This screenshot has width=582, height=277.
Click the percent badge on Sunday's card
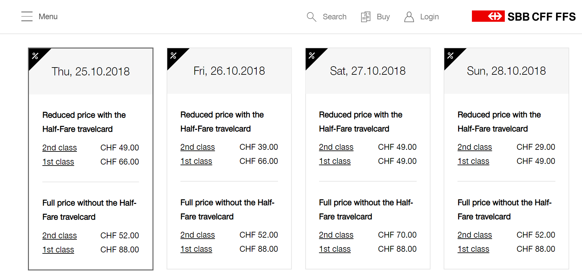click(x=451, y=56)
